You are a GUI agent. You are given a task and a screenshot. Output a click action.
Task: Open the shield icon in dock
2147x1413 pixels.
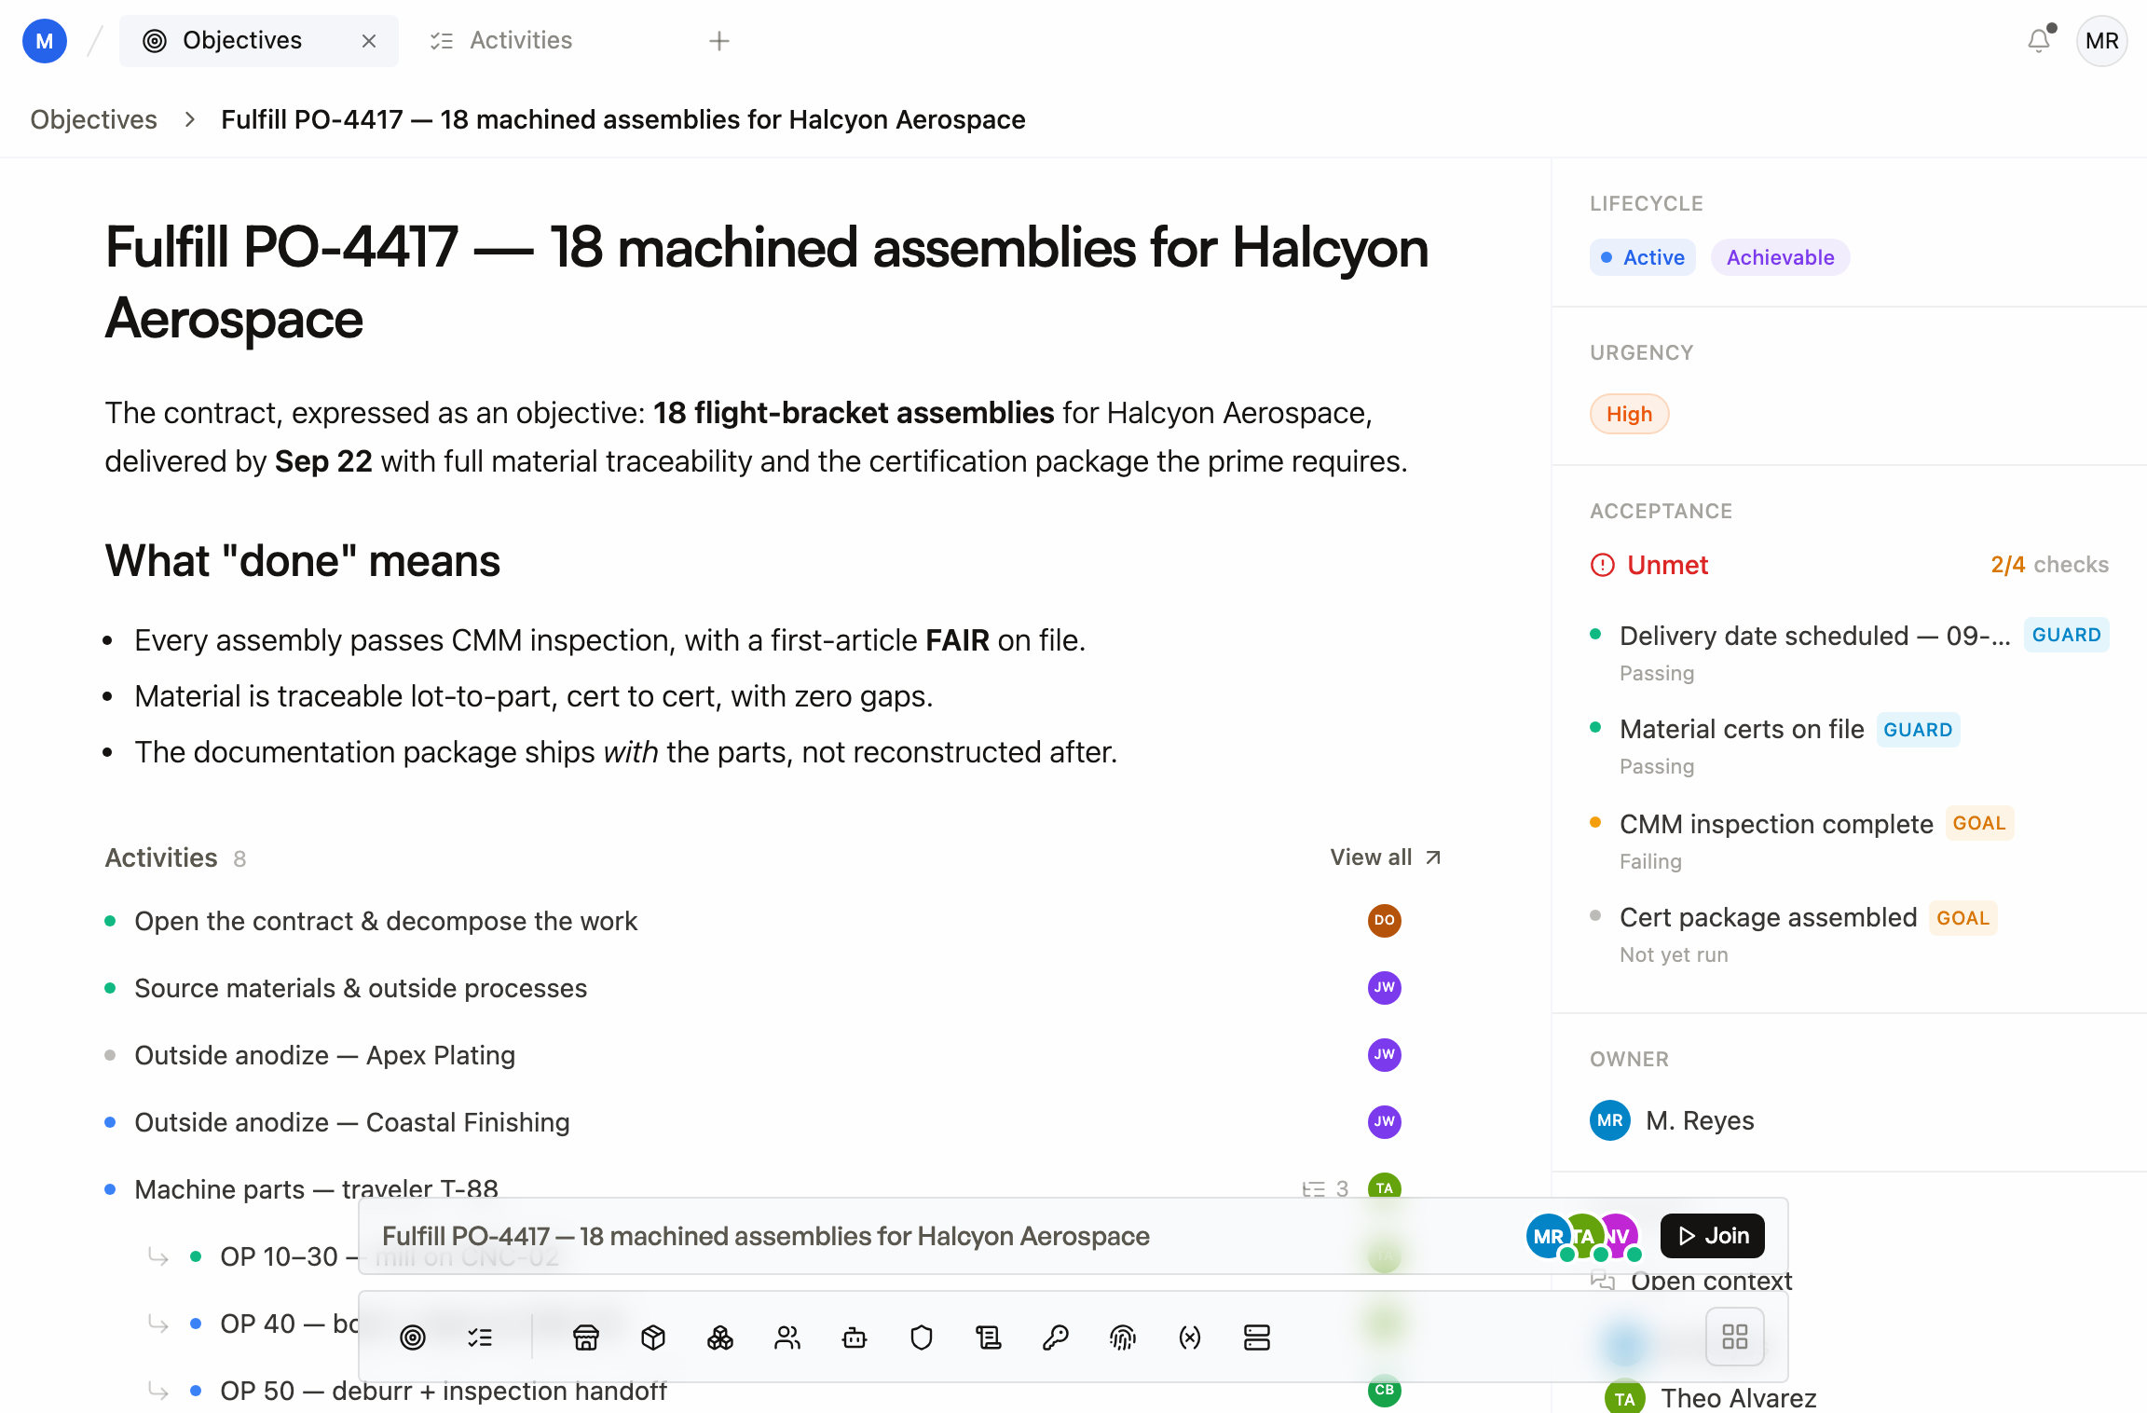[922, 1338]
